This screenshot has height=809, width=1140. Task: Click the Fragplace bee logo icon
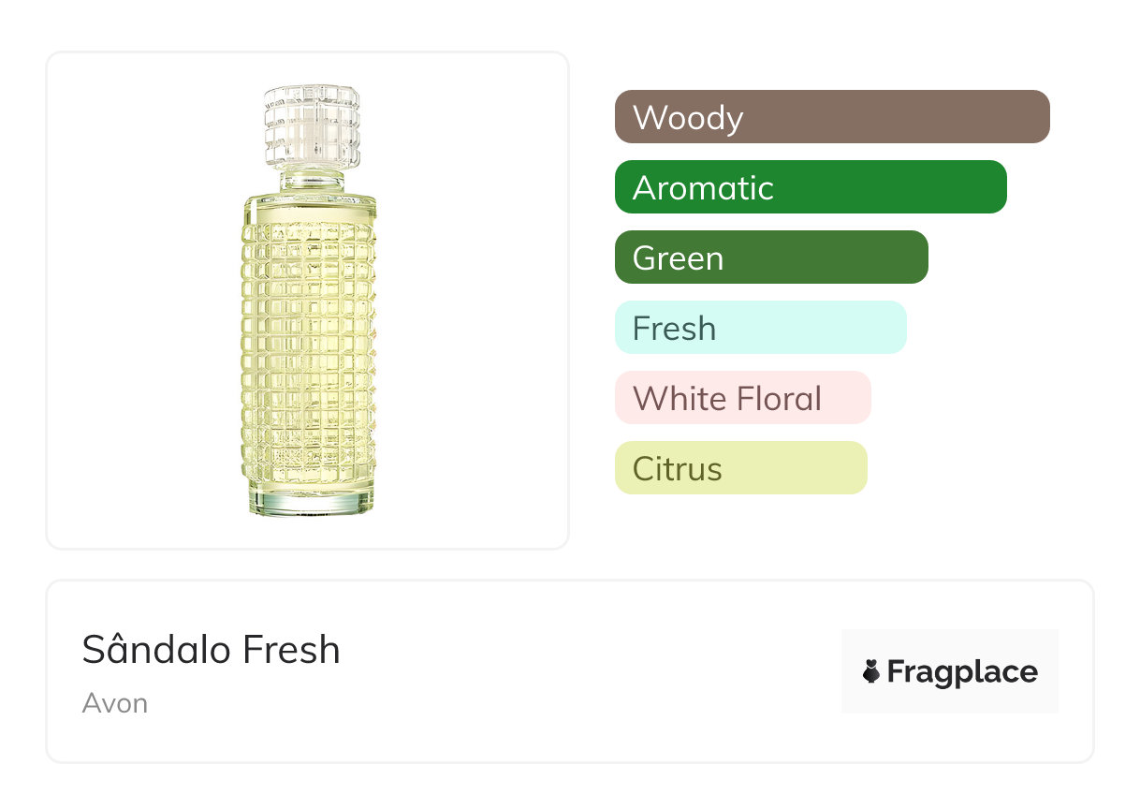click(871, 672)
